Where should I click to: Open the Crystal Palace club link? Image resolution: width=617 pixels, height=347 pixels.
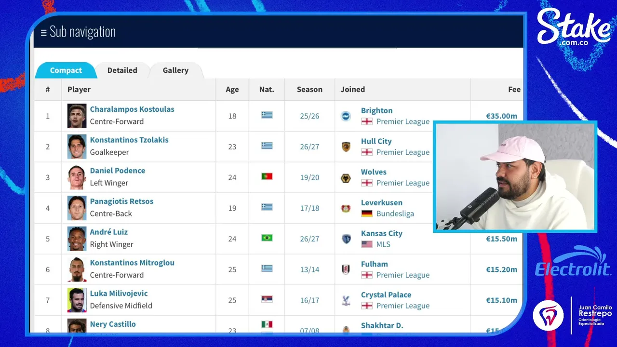coord(386,294)
